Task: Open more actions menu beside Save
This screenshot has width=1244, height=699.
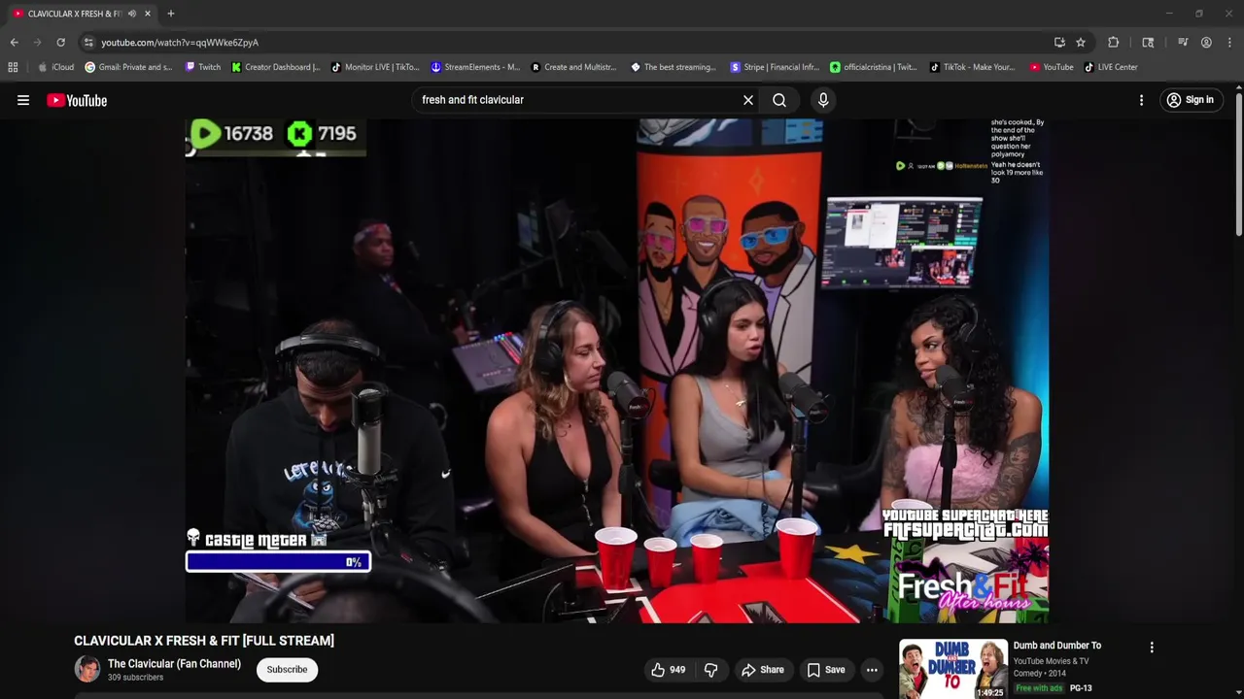Action: tap(872, 670)
